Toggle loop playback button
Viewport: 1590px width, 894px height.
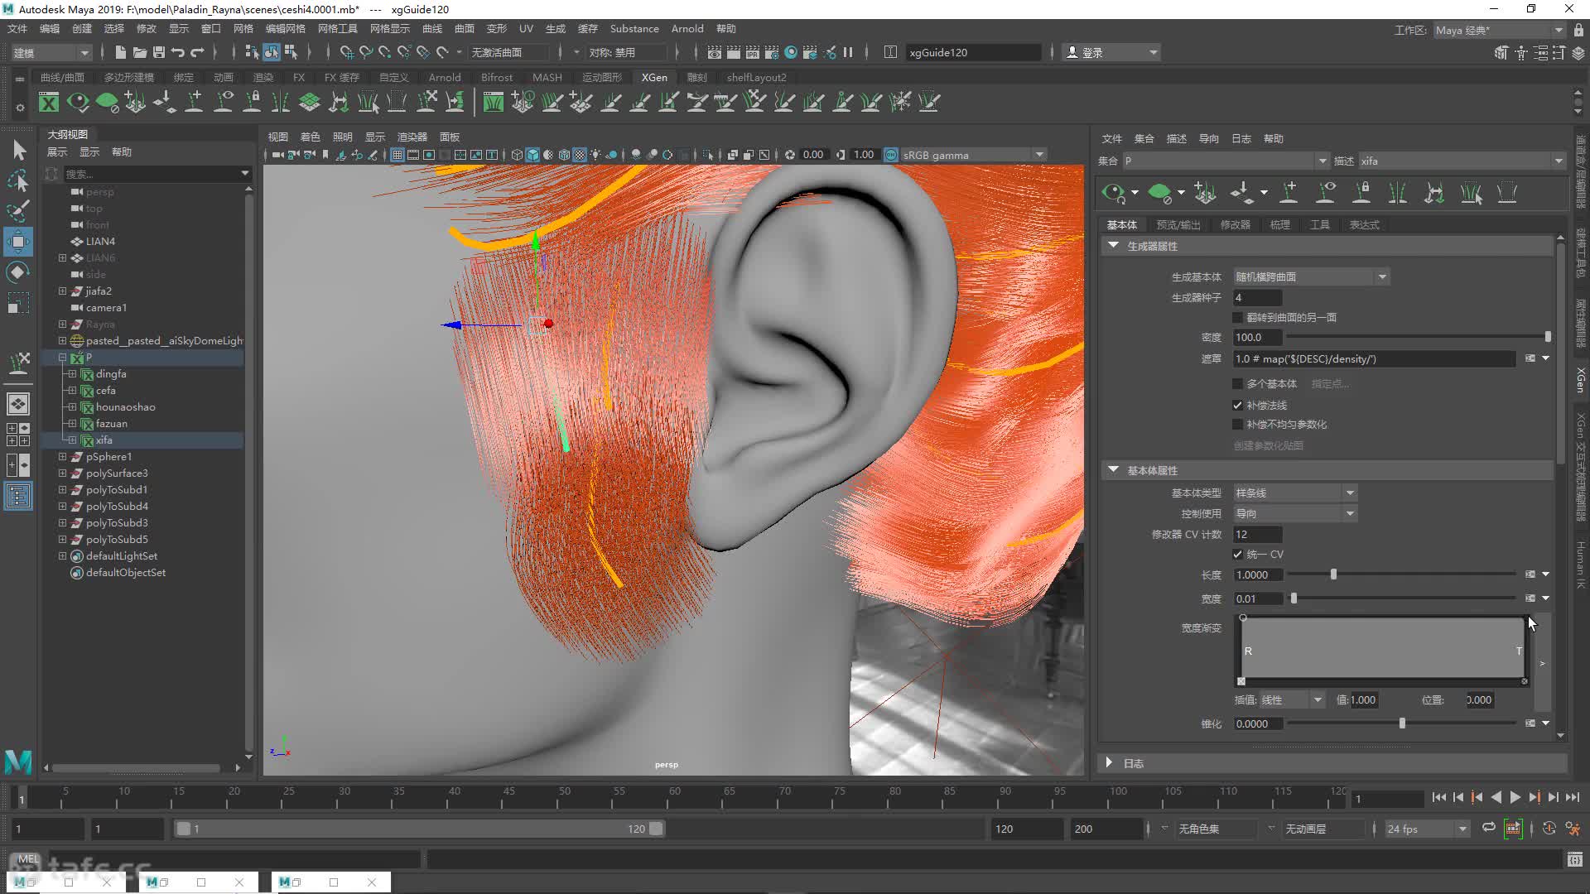pyautogui.click(x=1488, y=828)
